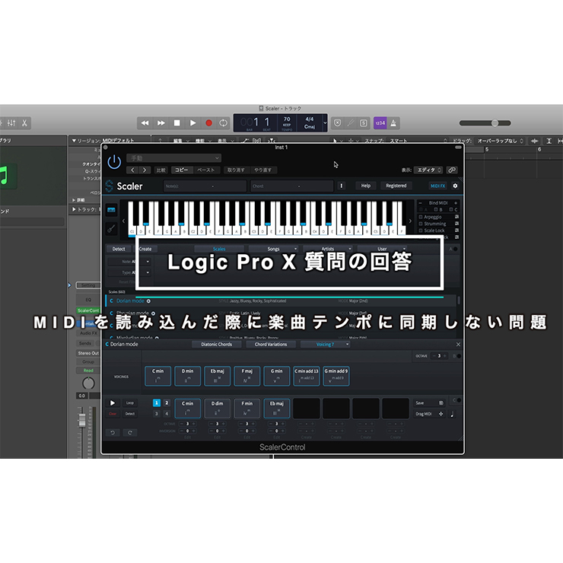Image resolution: width=563 pixels, height=563 pixels.
Task: Click the plugin link chain icon
Action: (452, 170)
